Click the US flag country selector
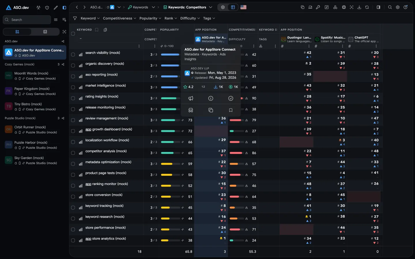The width and height of the screenshot is (415, 259). click(243, 7)
